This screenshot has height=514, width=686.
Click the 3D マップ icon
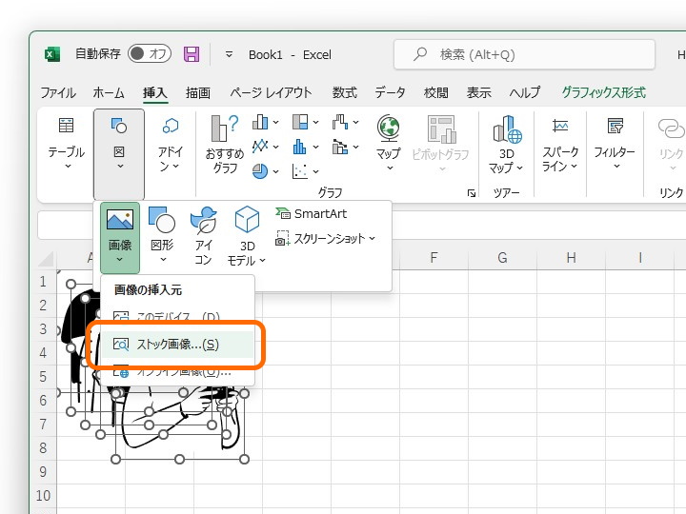[x=507, y=129]
